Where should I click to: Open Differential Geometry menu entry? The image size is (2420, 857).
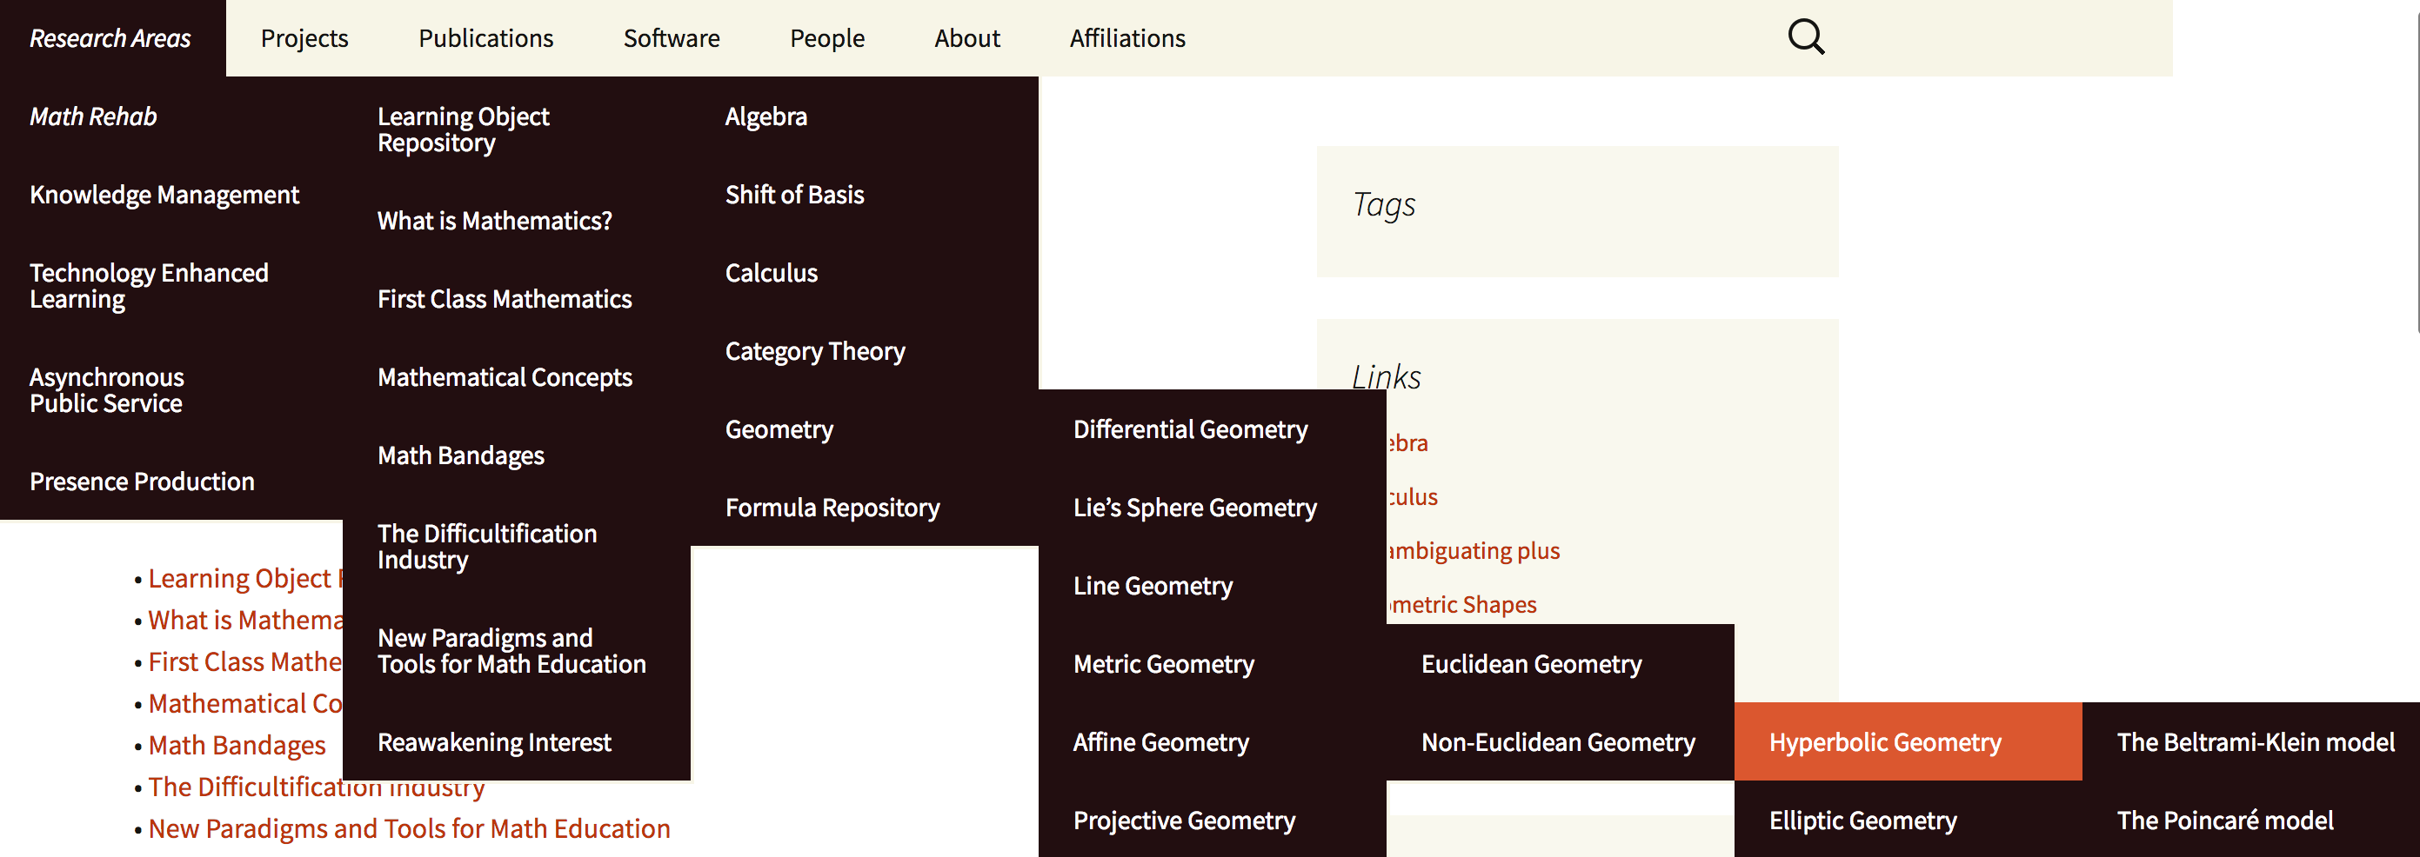[x=1189, y=429]
